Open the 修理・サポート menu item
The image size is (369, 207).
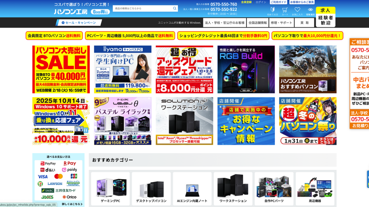(x=282, y=22)
